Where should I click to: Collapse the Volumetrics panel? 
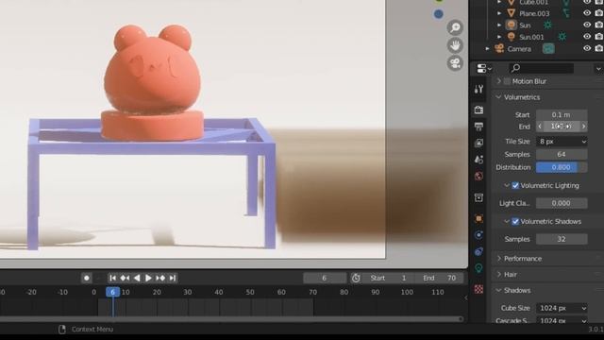tap(499, 97)
